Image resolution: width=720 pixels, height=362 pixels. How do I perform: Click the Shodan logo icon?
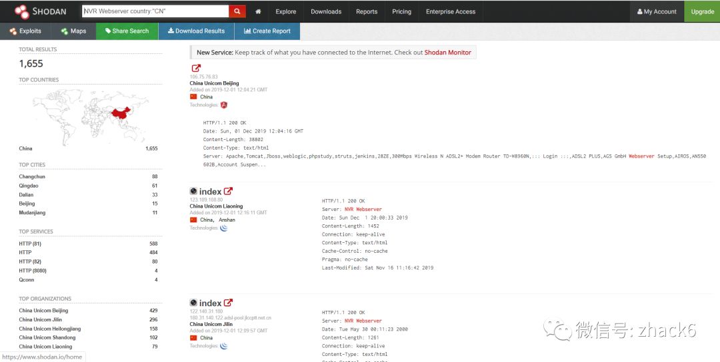pos(21,11)
